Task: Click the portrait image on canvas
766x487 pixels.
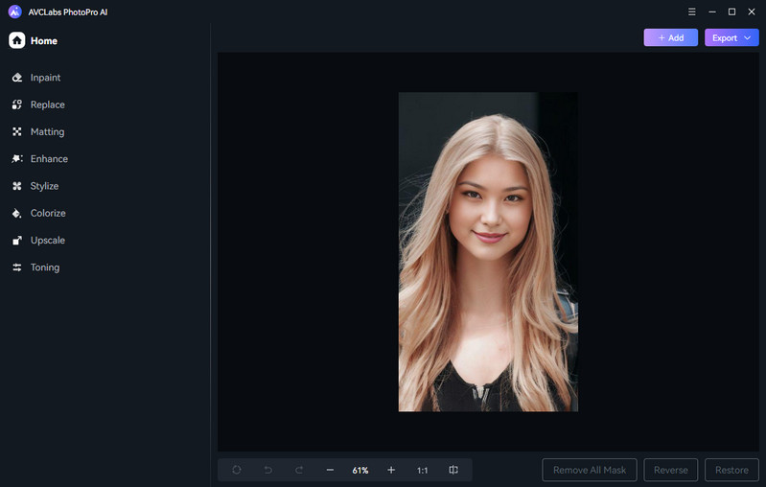Action: click(x=488, y=252)
